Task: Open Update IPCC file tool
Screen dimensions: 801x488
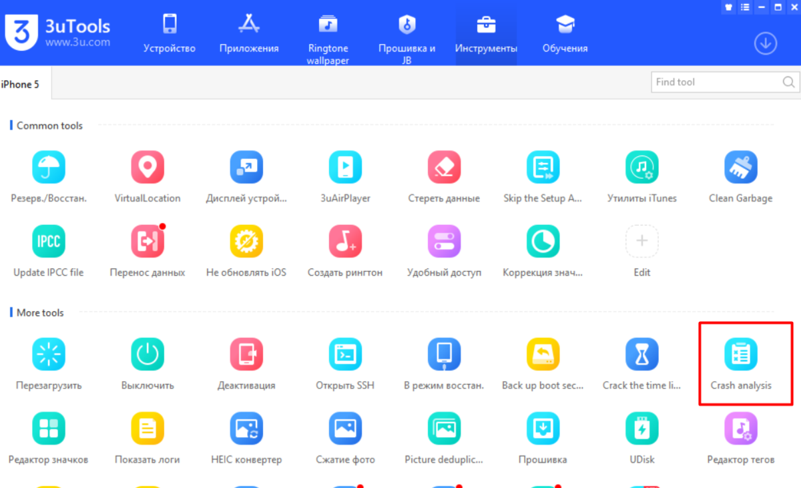Action: [x=49, y=242]
